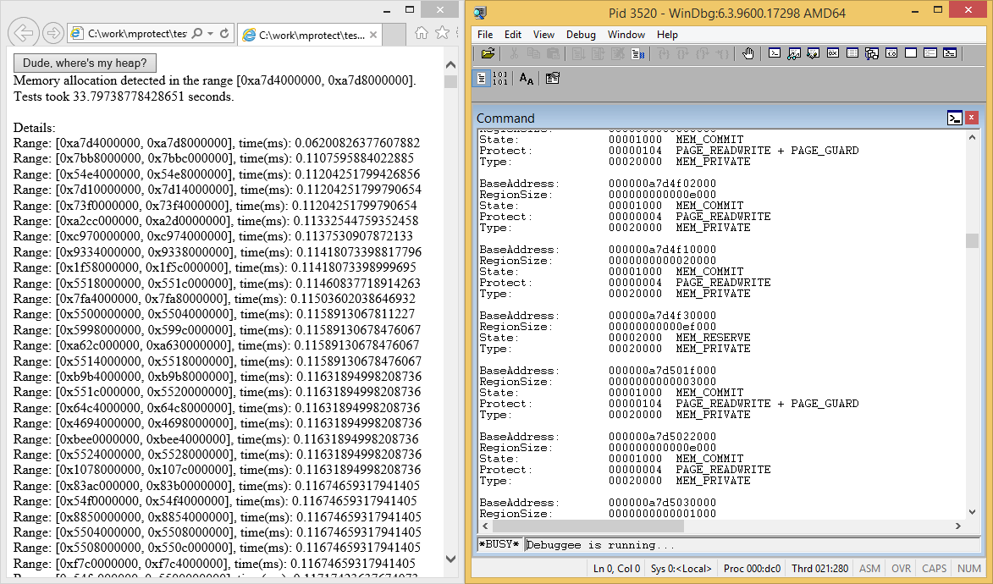Open the Registers window toolbar icon
This screenshot has height=584, width=993.
coord(832,53)
